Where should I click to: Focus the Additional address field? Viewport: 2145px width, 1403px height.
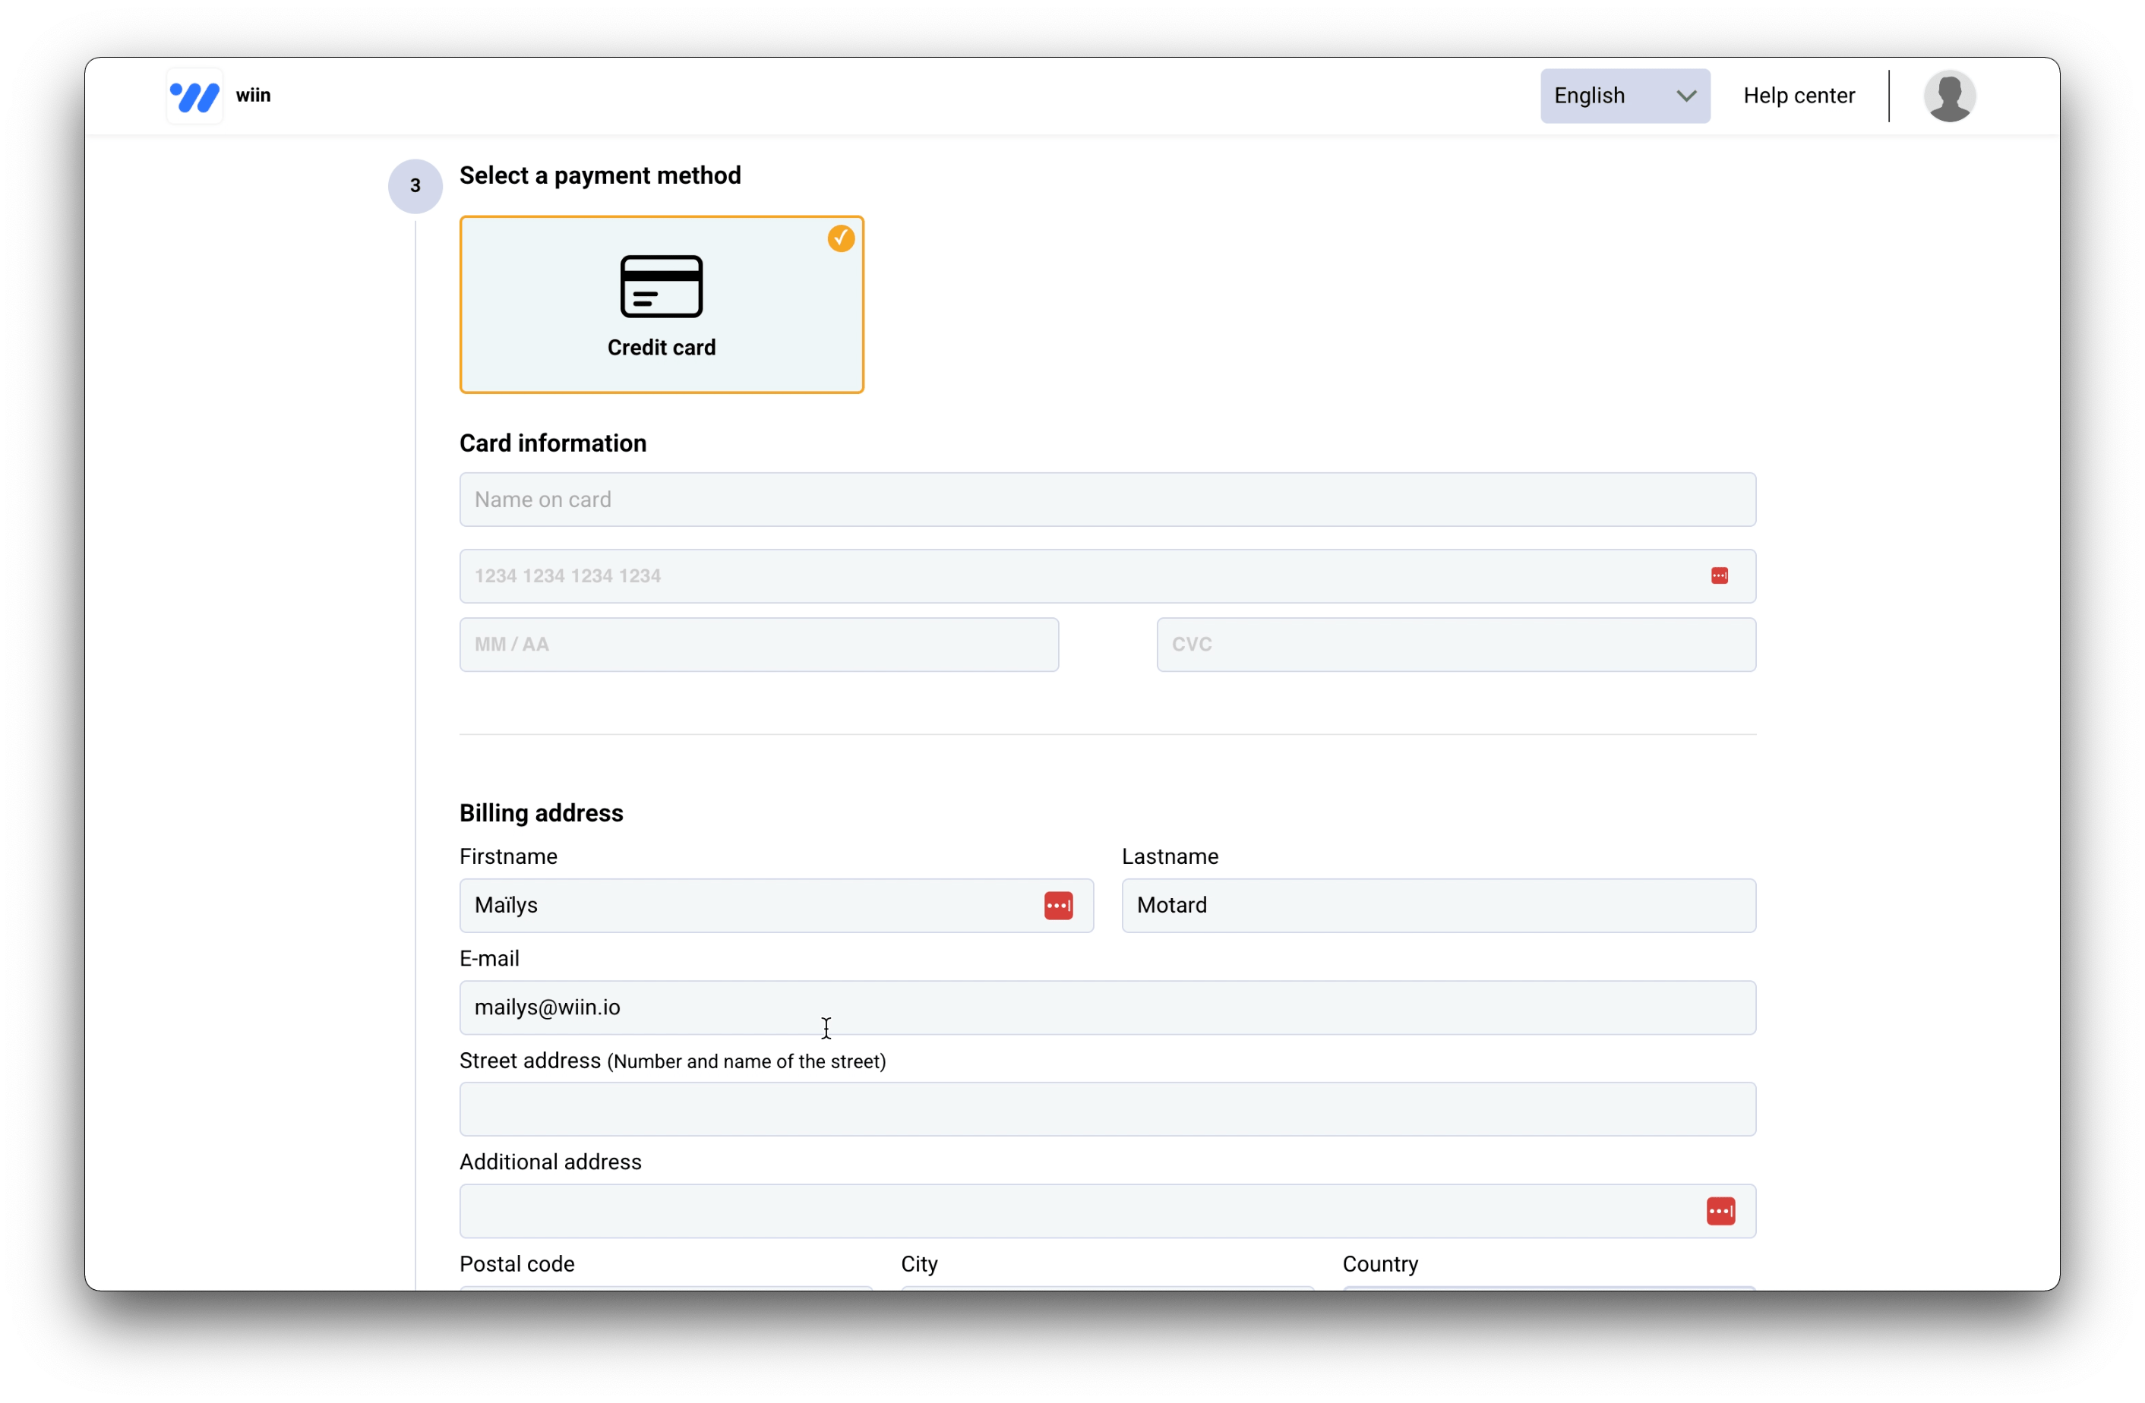click(x=1107, y=1211)
